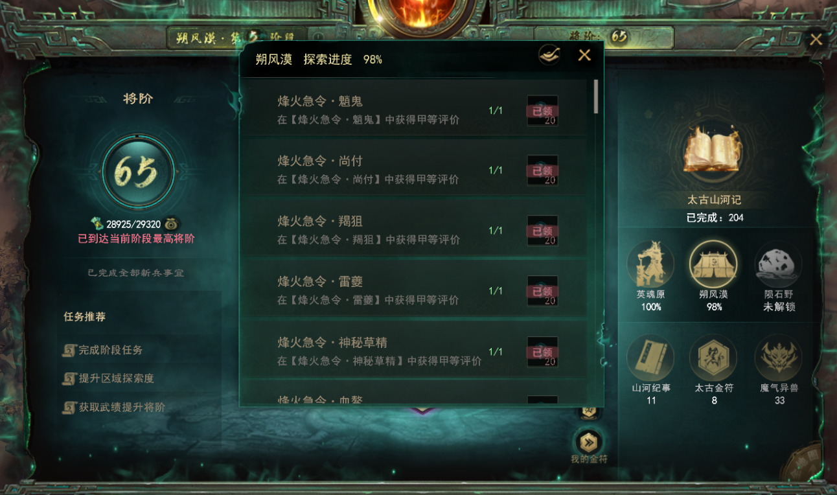The image size is (837, 495).
Task: Click the 65 rank medallion
Action: 138,172
